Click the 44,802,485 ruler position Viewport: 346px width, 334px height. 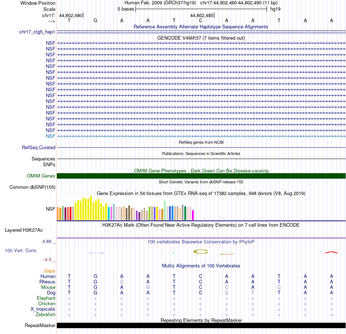[202, 15]
